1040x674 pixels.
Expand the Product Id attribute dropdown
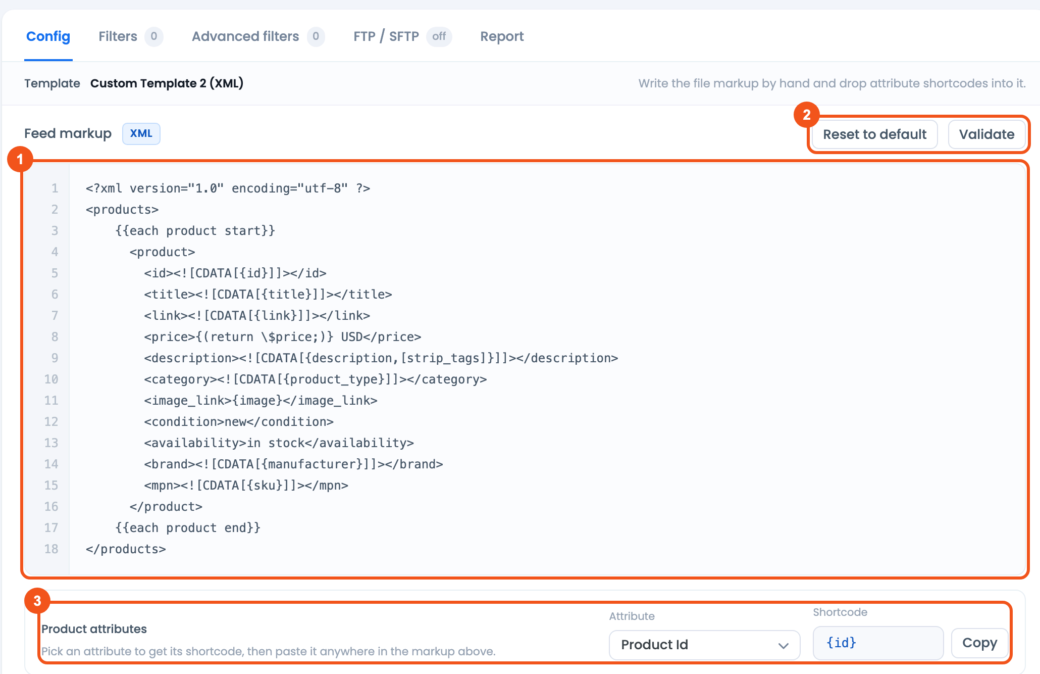coord(704,645)
